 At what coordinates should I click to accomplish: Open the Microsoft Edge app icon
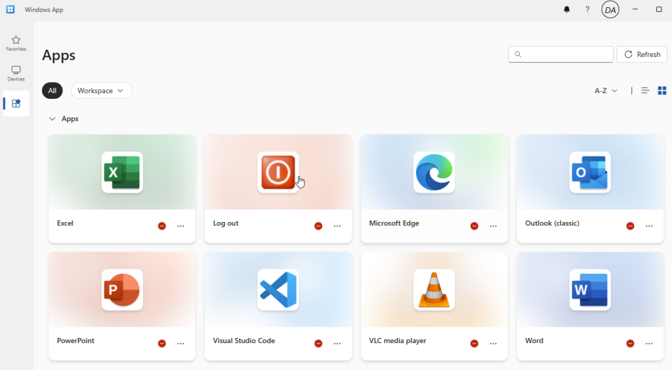tap(434, 172)
